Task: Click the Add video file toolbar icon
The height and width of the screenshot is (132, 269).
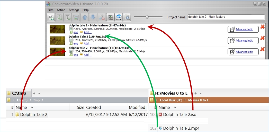Action: (x=51, y=17)
